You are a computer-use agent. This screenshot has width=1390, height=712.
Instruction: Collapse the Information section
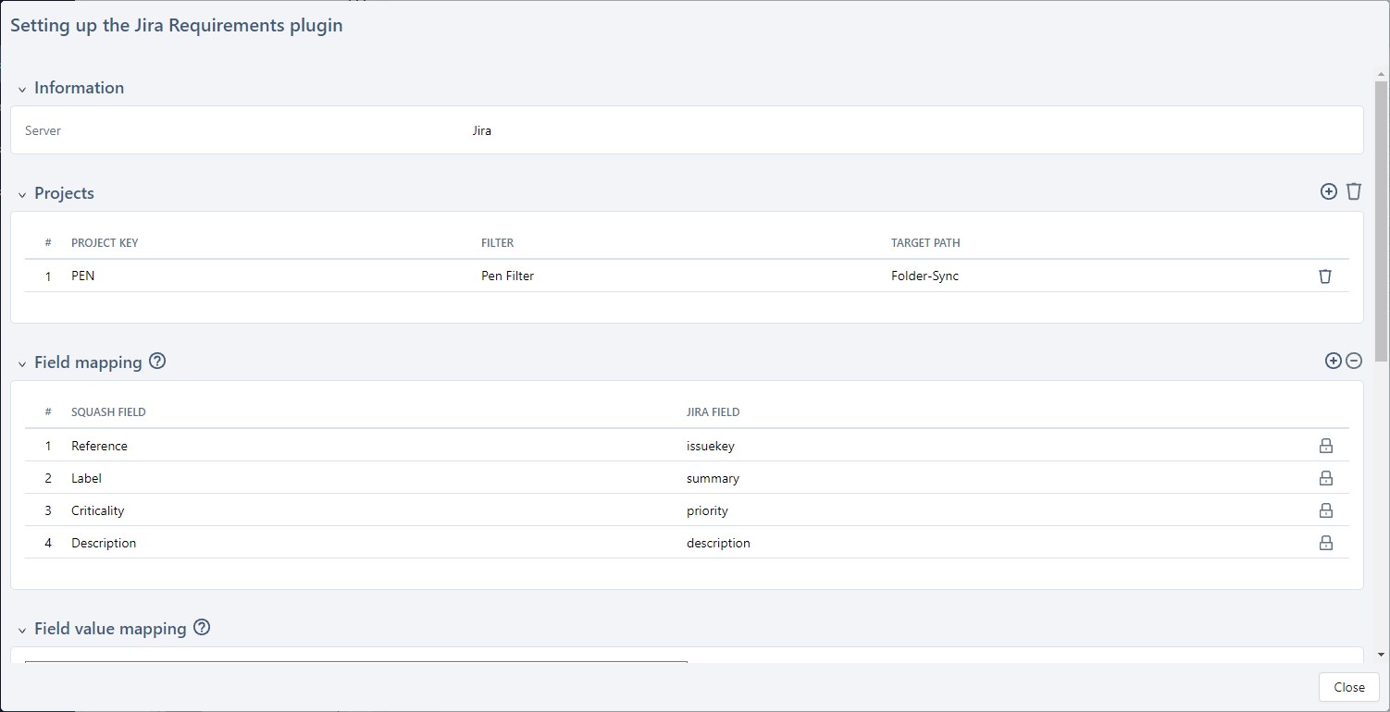point(22,89)
